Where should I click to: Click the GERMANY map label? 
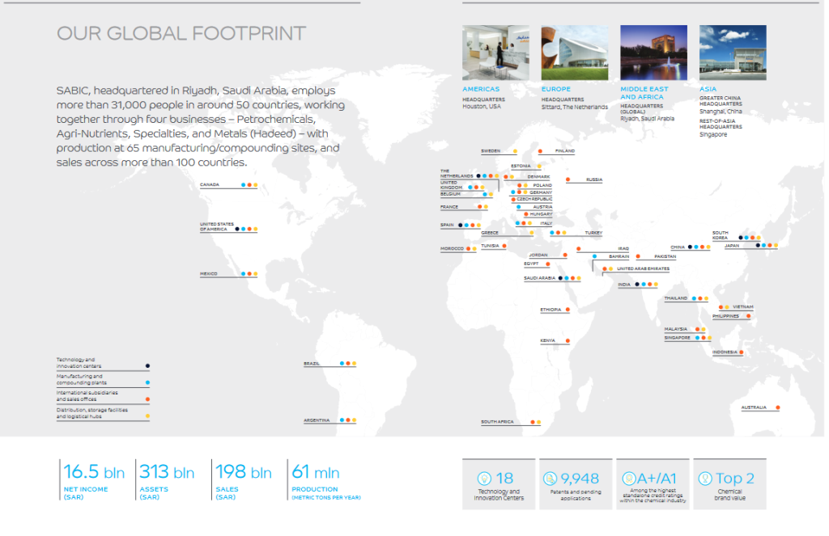coord(540,192)
